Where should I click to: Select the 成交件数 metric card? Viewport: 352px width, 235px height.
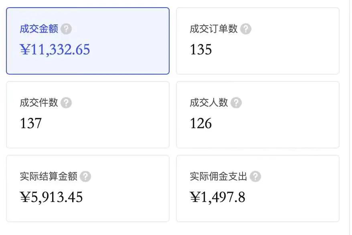pyautogui.click(x=87, y=114)
